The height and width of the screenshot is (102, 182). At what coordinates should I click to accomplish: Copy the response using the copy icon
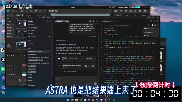click(57, 71)
